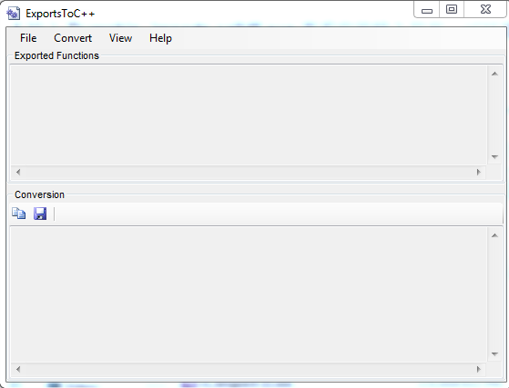Image resolution: width=509 pixels, height=388 pixels.
Task: Click down arrow of Exported Functions scrollbar
Action: [x=494, y=157]
